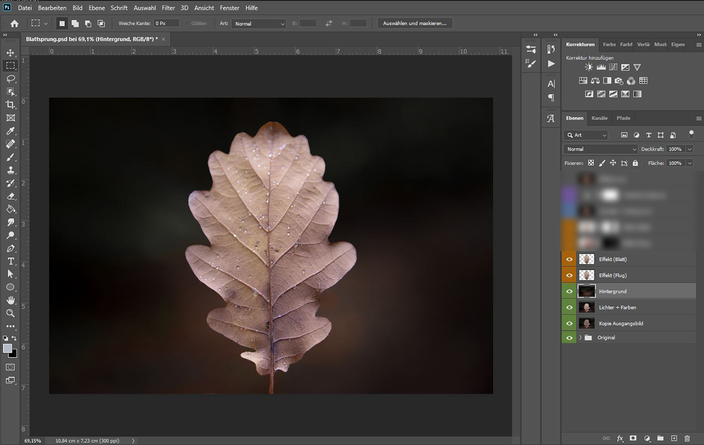The height and width of the screenshot is (445, 704).
Task: Select the Lasso tool
Action: pos(10,79)
